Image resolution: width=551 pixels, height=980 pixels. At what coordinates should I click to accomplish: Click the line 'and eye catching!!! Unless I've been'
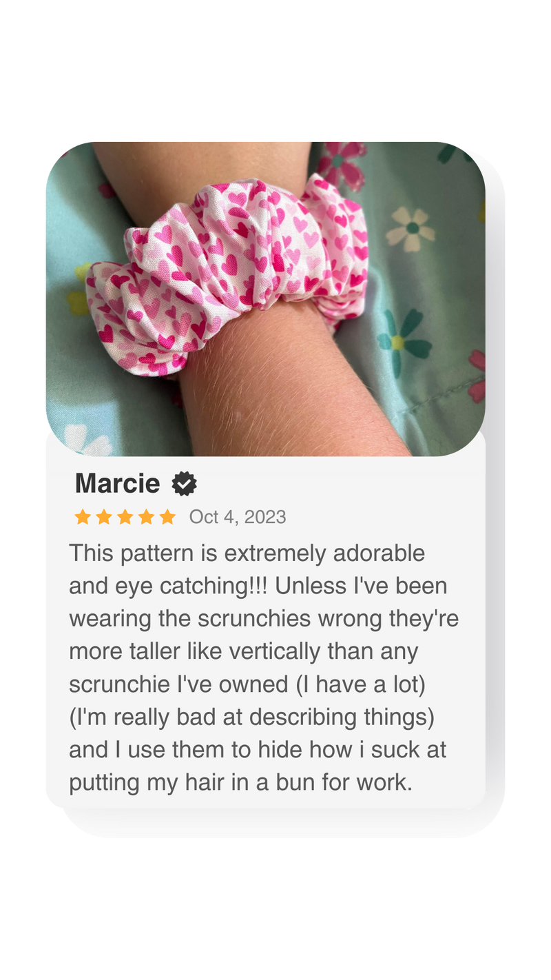tap(258, 586)
